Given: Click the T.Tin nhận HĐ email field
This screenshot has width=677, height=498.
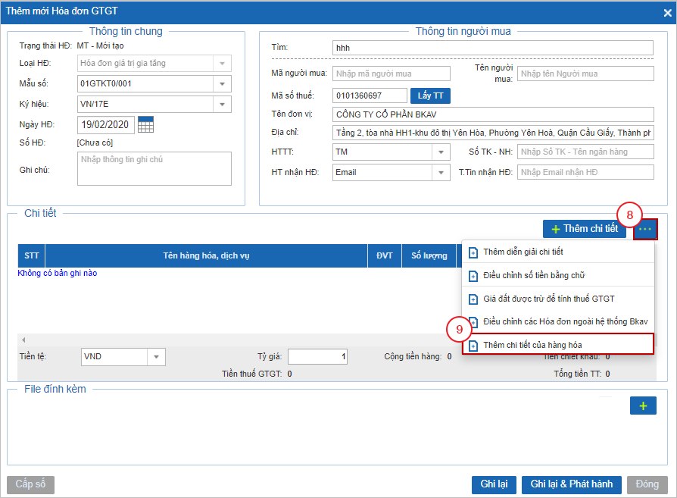Looking at the screenshot, I should 585,172.
